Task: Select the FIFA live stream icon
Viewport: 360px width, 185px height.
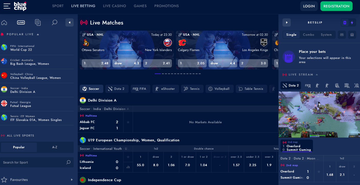Action: pyautogui.click(x=308, y=85)
